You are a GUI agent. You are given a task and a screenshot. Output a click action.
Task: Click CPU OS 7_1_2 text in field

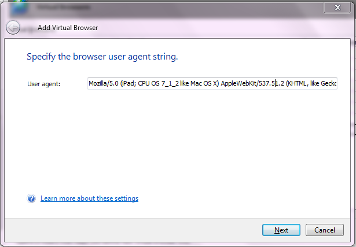tap(158, 83)
